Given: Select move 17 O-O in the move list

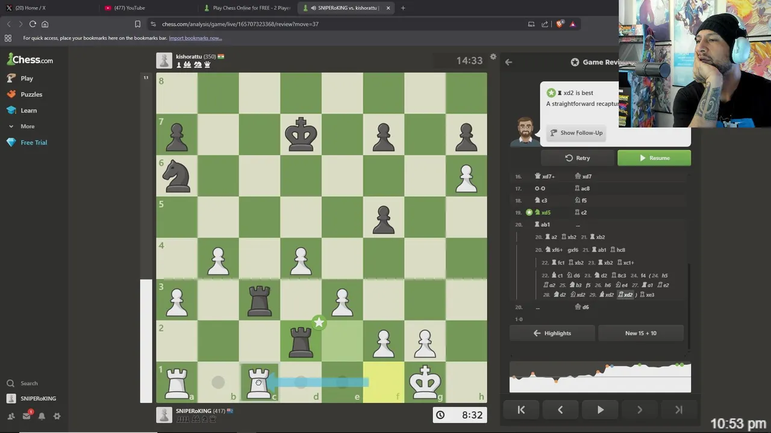Looking at the screenshot, I should (x=540, y=188).
